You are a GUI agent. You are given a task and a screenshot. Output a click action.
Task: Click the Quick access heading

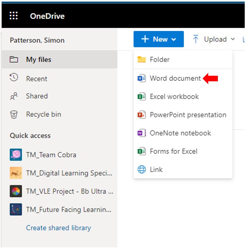pos(30,136)
